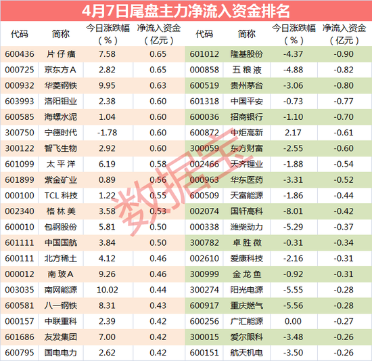Click stock name 海螺水泥

(x=61, y=117)
